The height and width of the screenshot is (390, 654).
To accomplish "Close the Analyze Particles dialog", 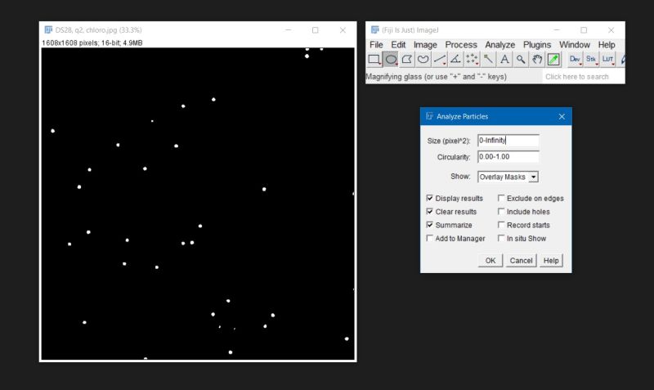I will (562, 116).
